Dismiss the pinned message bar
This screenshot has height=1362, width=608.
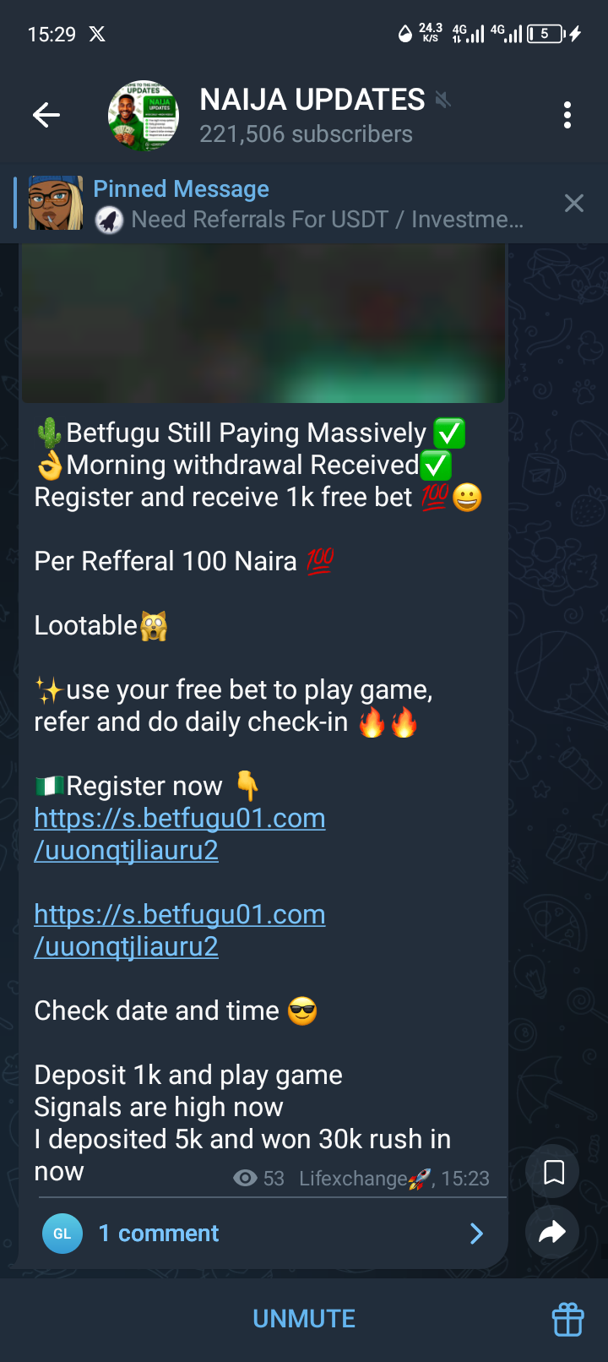click(x=574, y=203)
